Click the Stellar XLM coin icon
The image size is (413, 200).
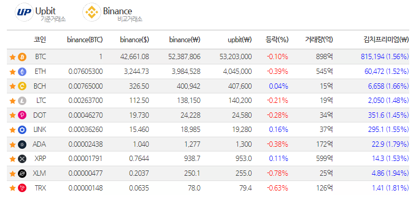(x=22, y=174)
